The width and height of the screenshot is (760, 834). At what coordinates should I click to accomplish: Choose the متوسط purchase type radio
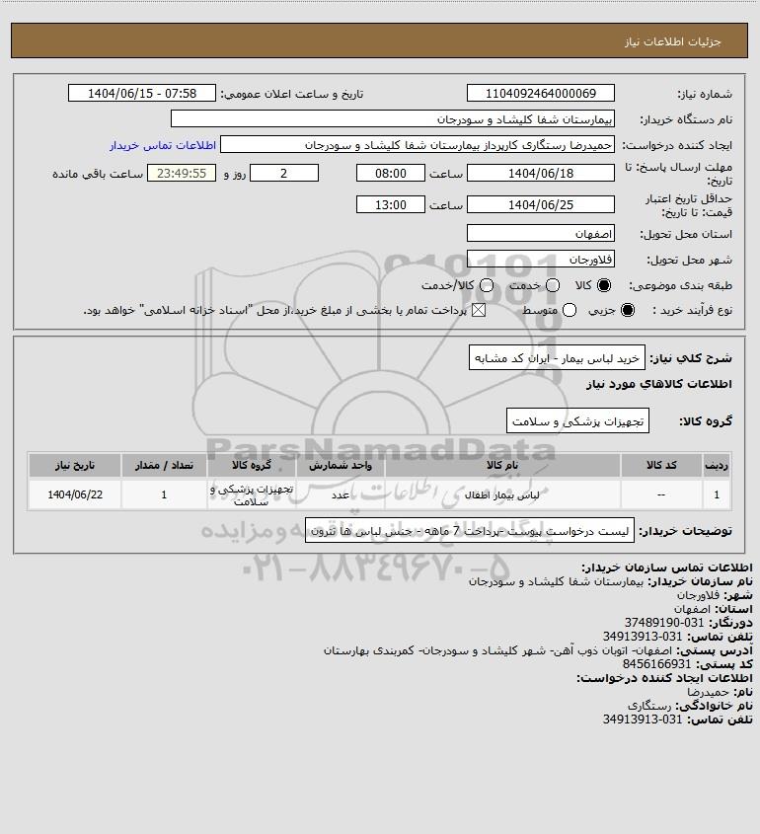[570, 310]
